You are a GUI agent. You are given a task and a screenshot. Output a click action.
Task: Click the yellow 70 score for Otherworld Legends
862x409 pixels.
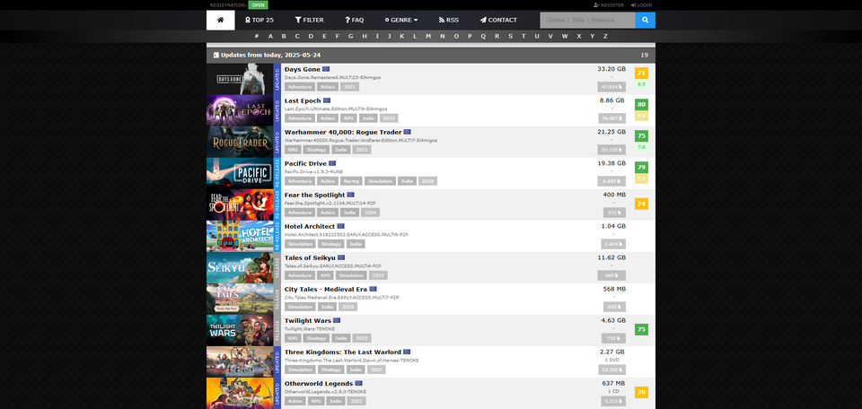coord(641,392)
